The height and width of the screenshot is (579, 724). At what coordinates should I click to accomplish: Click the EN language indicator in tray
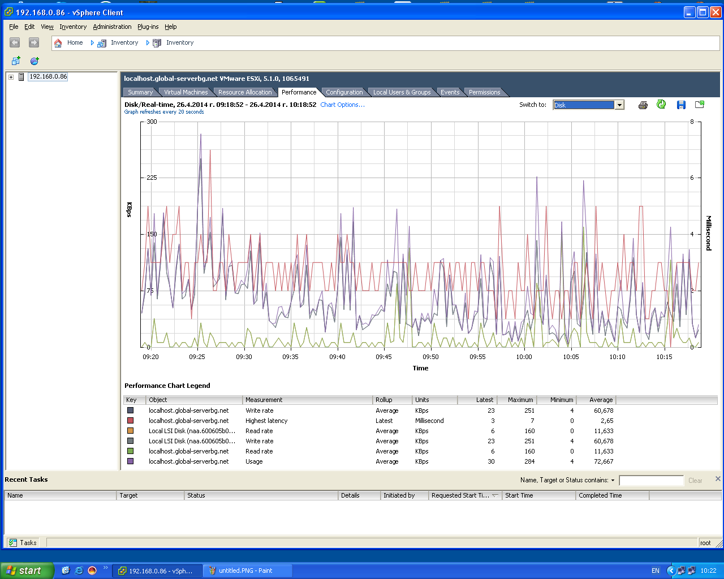656,571
